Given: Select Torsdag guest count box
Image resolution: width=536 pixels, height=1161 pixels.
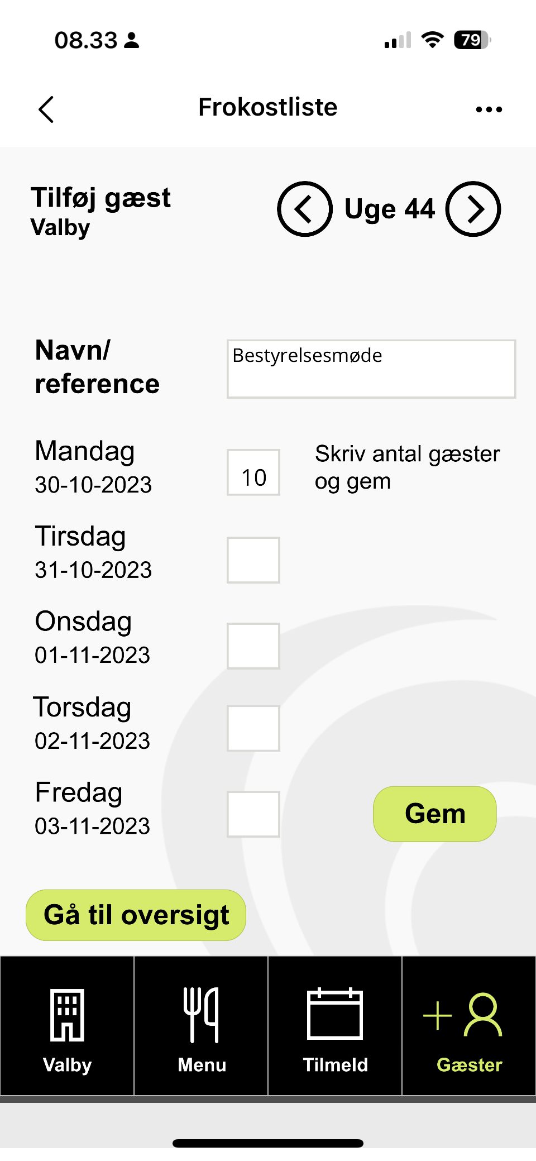Looking at the screenshot, I should point(253,728).
